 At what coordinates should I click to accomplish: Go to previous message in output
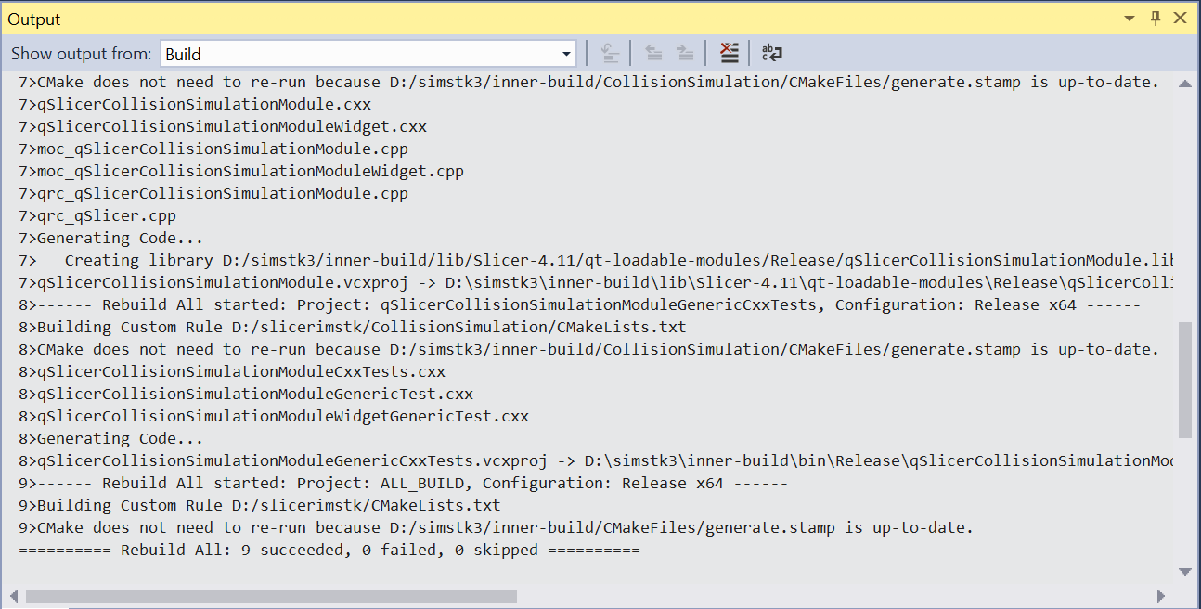[654, 54]
